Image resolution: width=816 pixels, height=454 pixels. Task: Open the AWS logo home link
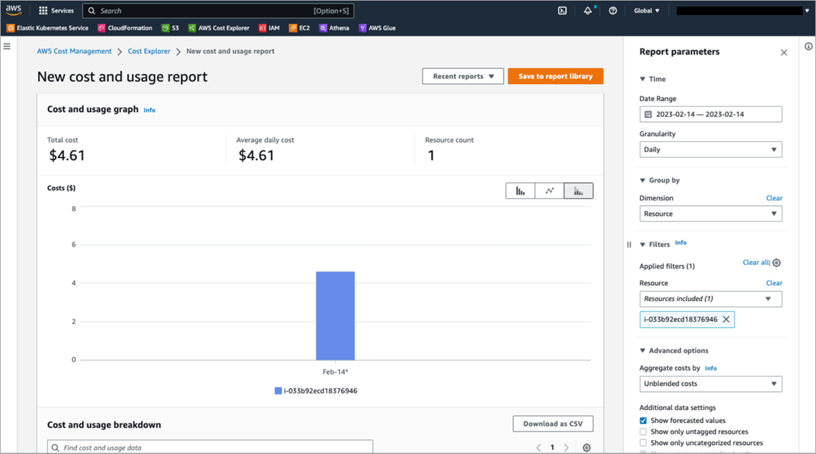click(13, 11)
